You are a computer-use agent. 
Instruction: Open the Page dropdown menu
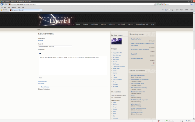coord(182,10)
